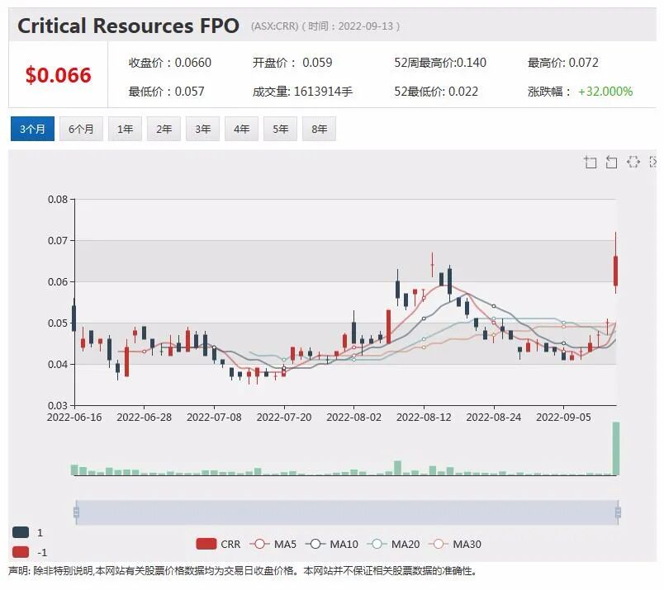The height and width of the screenshot is (590, 664).
Task: Grab the right data zoom handle
Action: 618,512
